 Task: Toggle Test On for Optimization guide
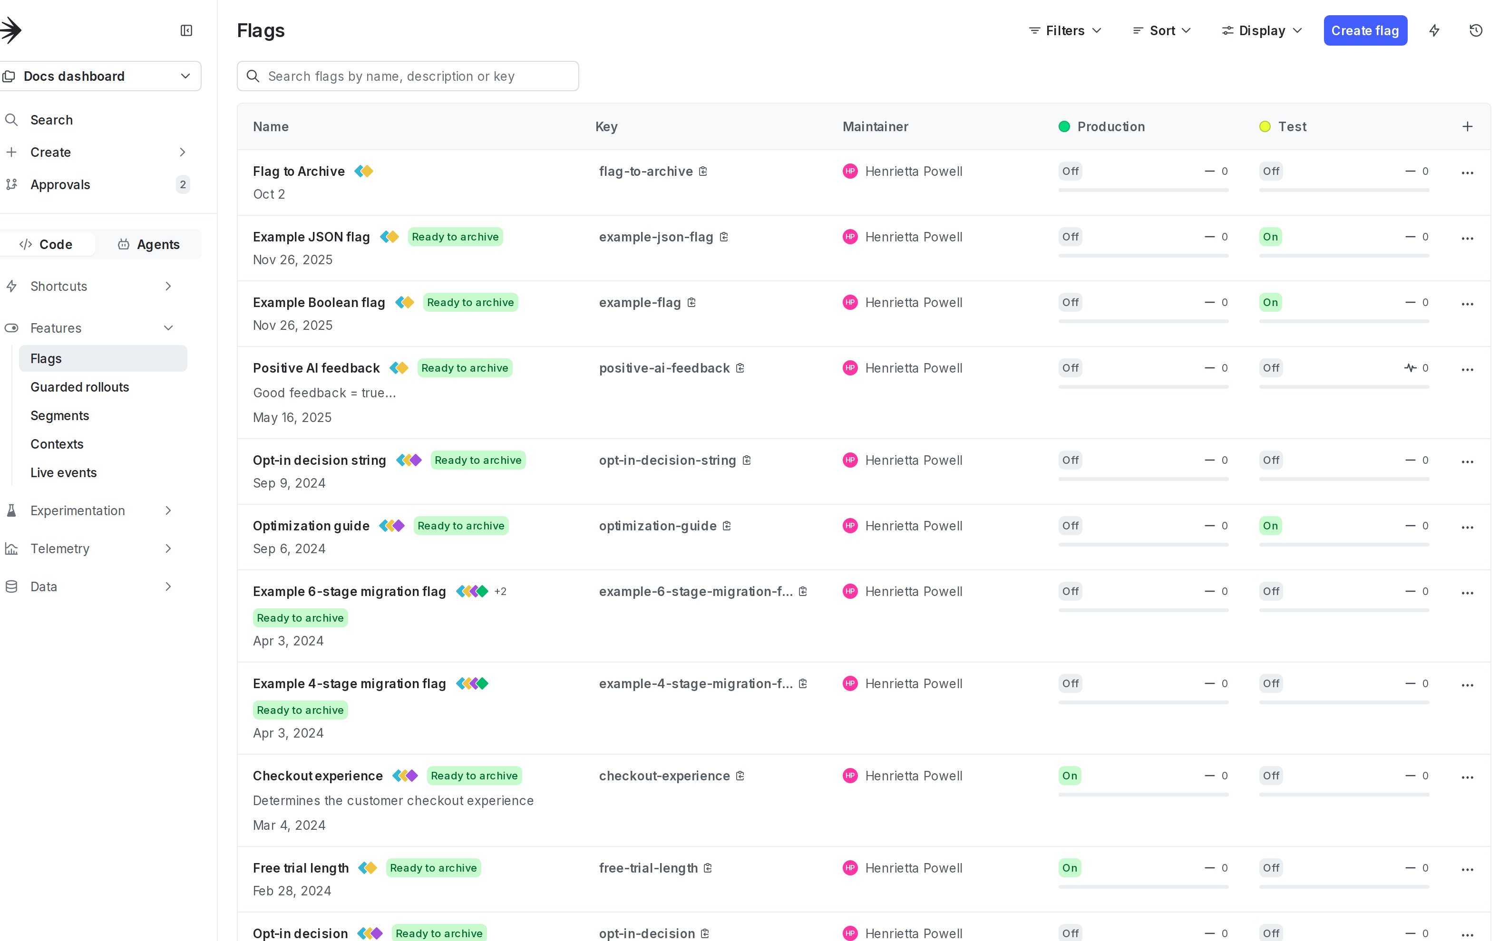click(x=1270, y=526)
